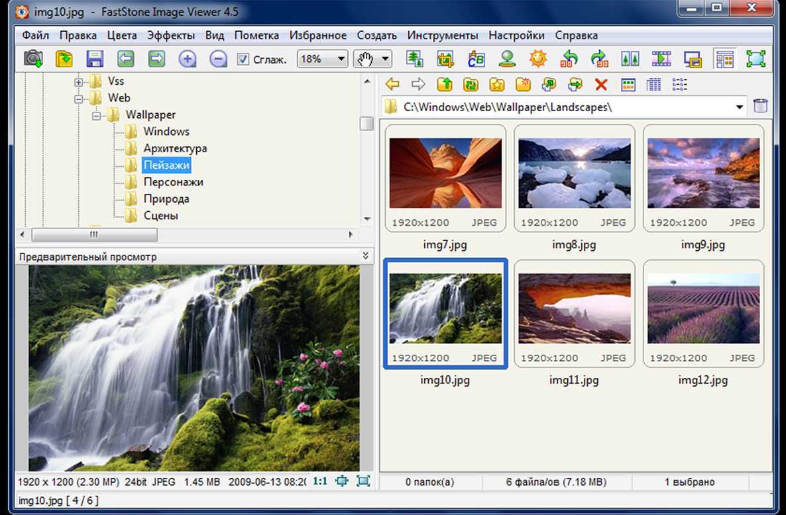Screen dimensions: 786x515
Task: Rotate image left 90 degrees
Action: click(569, 59)
